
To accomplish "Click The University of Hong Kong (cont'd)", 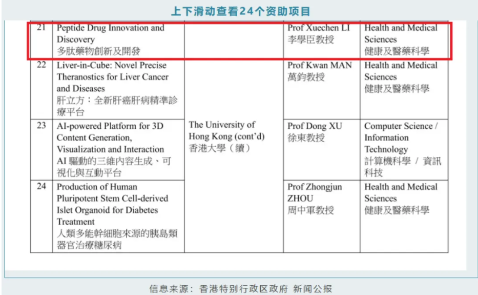I will [x=226, y=130].
